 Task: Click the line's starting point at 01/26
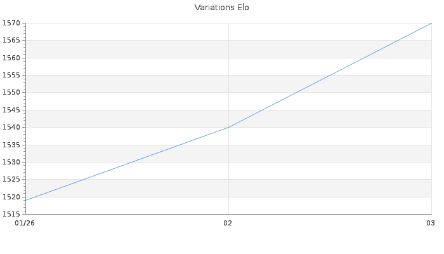26,200
